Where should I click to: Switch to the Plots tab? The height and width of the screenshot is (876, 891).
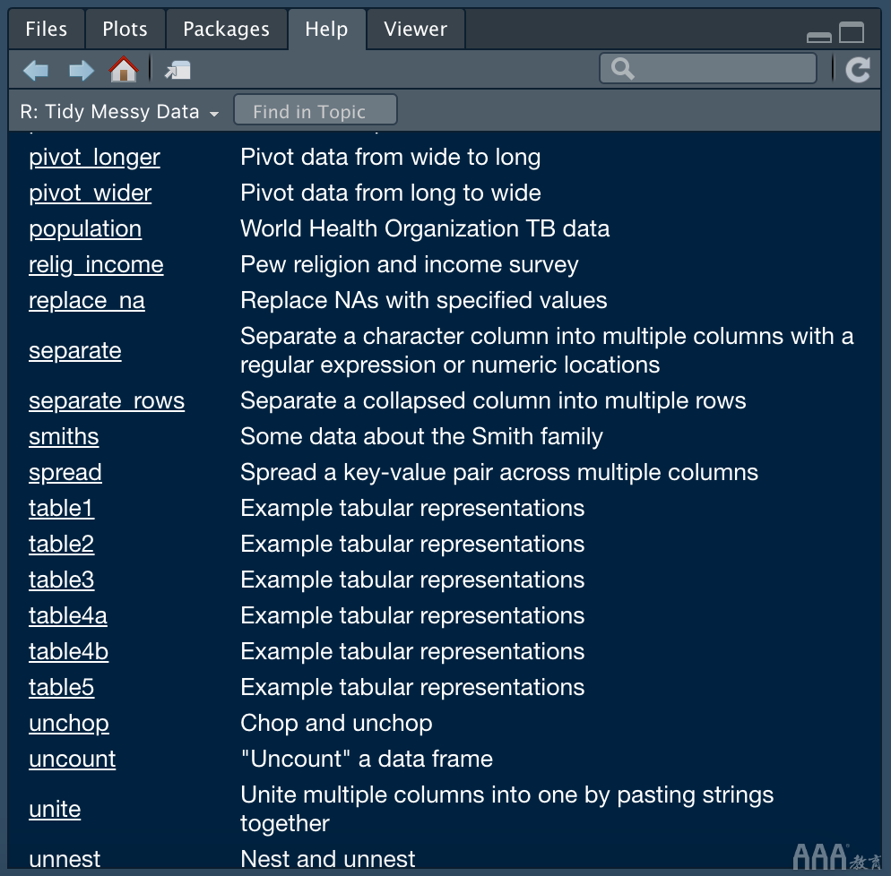[125, 30]
